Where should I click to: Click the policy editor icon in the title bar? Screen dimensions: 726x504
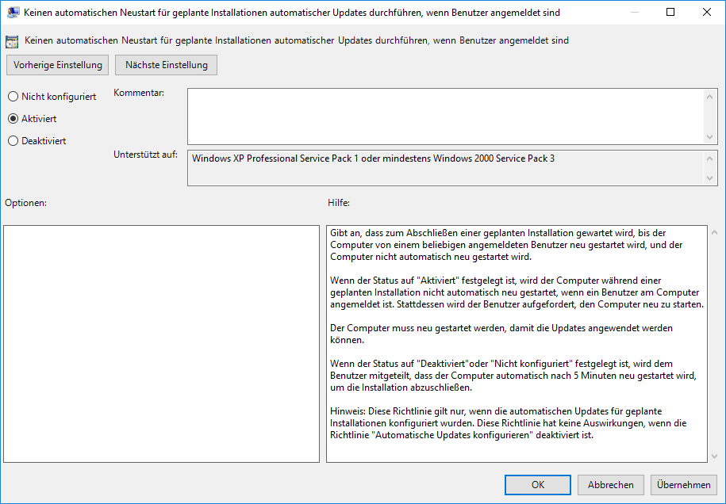point(13,12)
